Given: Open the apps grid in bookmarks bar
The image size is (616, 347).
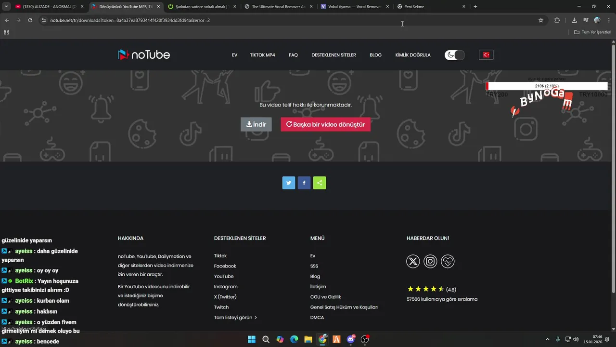Looking at the screenshot, I should coord(6,32).
